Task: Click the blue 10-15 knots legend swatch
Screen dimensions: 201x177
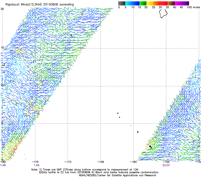Action: 136,3
